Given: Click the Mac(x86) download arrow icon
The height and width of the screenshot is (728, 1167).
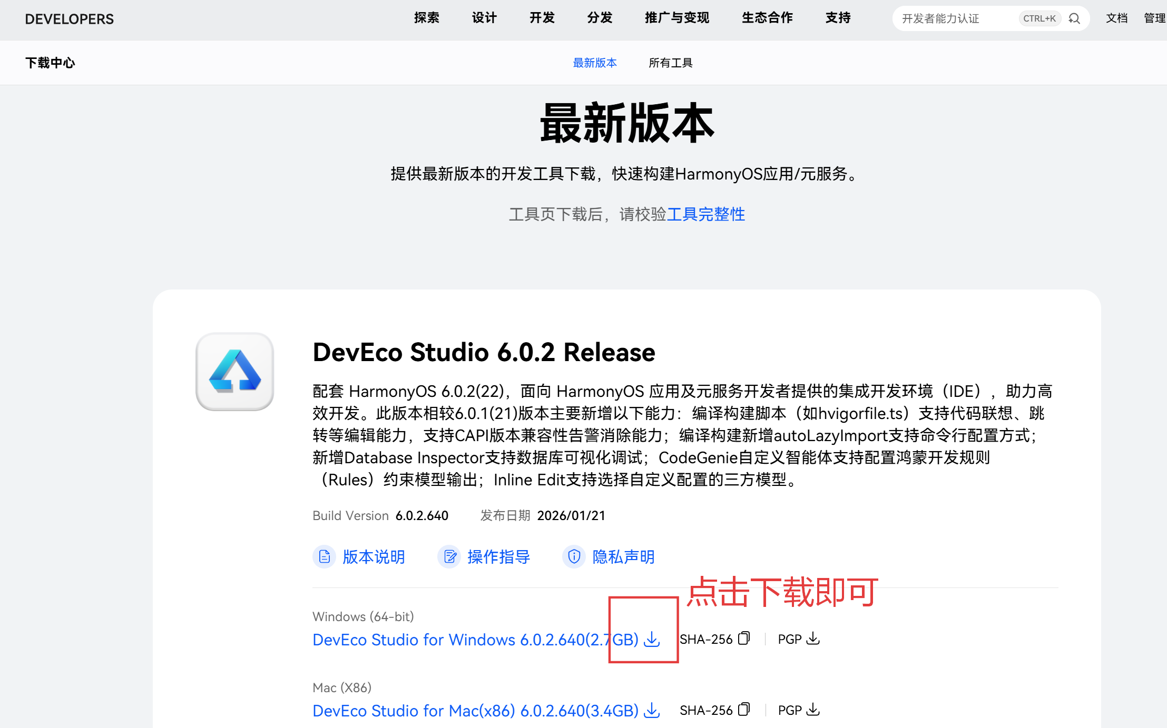Looking at the screenshot, I should [652, 710].
